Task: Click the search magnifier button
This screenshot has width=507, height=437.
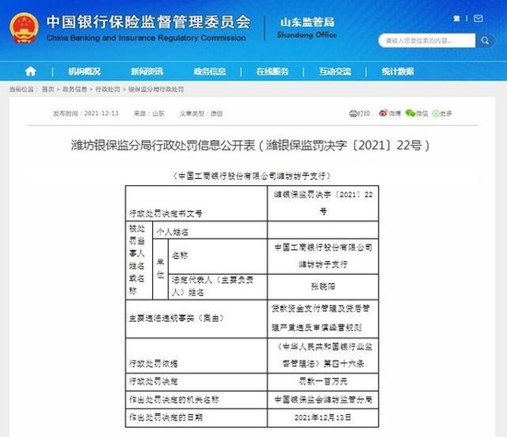Action: click(485, 41)
